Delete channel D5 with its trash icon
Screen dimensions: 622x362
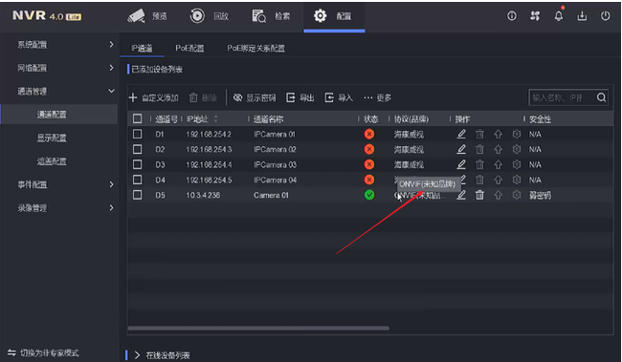[479, 195]
